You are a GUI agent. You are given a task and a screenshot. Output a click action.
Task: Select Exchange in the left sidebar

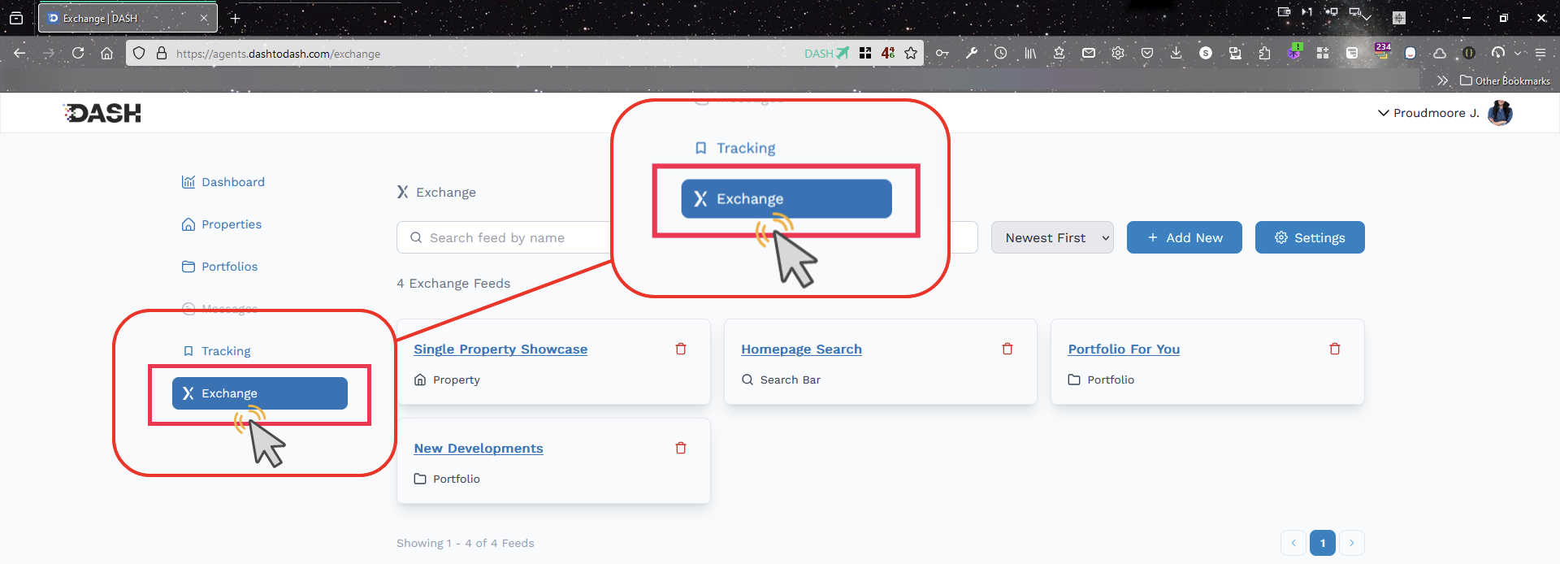click(260, 393)
